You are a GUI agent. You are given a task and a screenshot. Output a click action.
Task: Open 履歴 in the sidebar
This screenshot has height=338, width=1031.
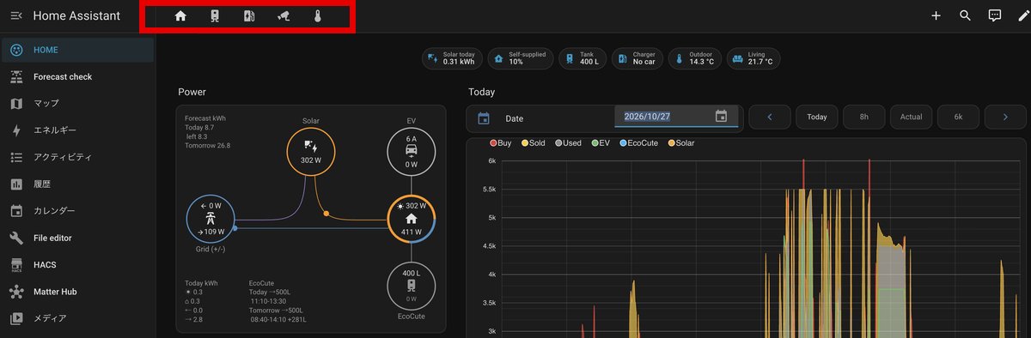pos(78,184)
